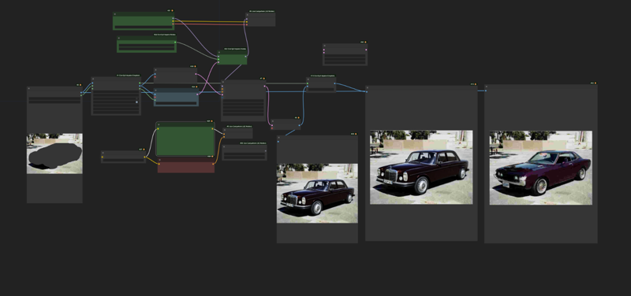
Task: Click the bottom widget row of the blue-gray node
Action: [176, 103]
